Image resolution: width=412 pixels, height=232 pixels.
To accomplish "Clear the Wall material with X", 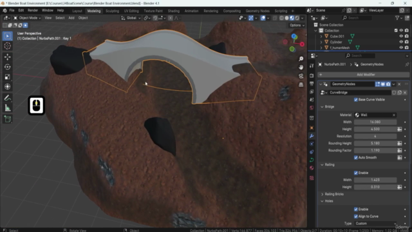I will (394, 115).
